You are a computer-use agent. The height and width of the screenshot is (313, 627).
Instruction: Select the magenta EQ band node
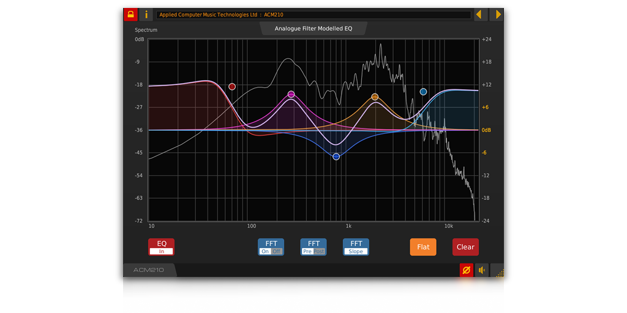pyautogui.click(x=291, y=94)
